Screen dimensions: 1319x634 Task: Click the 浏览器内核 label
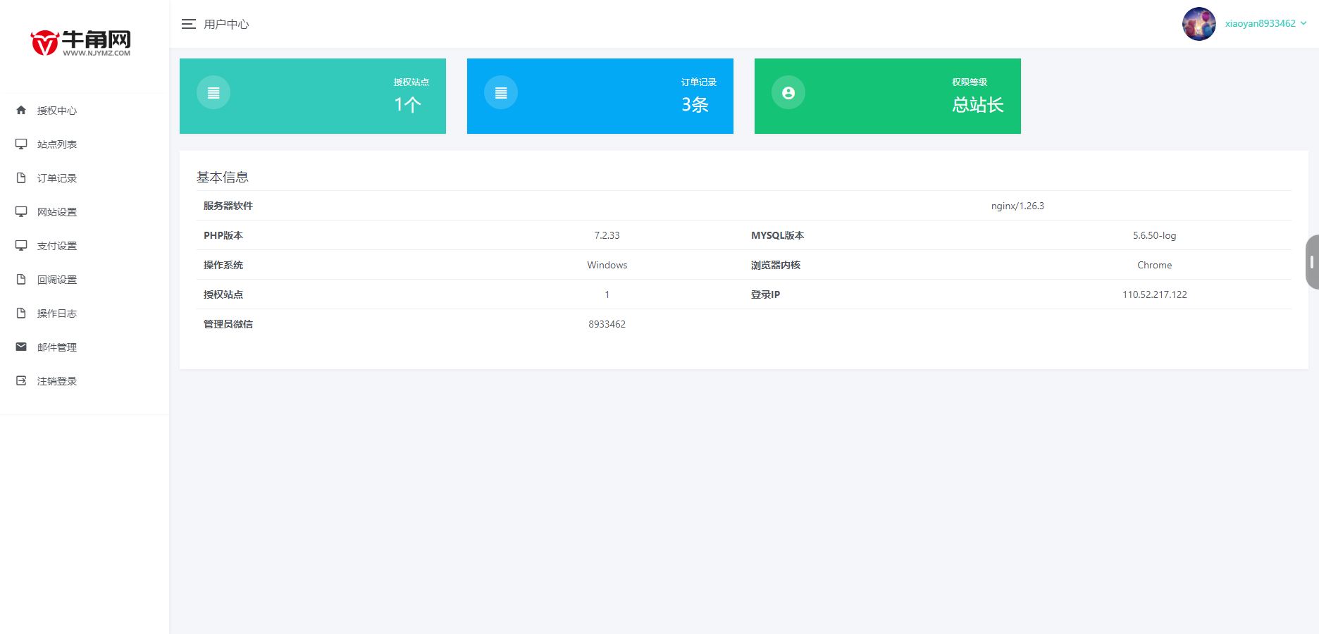click(x=776, y=265)
